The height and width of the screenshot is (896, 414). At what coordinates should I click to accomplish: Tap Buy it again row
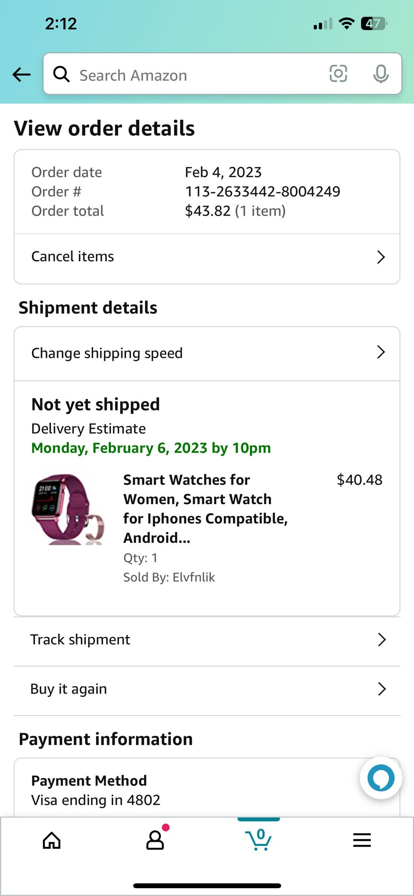pyautogui.click(x=69, y=689)
